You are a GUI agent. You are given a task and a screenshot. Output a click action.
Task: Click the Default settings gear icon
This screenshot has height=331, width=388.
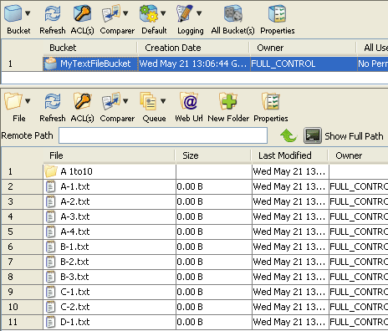149,13
